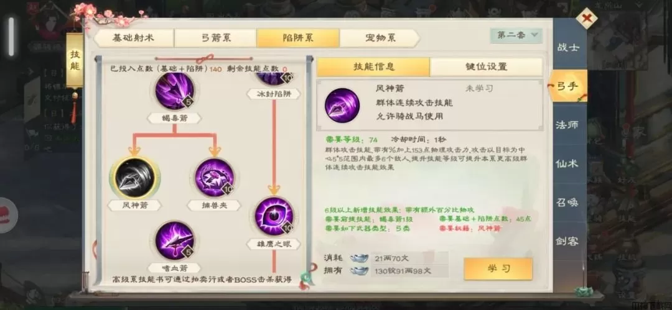The height and width of the screenshot is (310, 672).
Task: Open the 第二套 skill set dropdown
Action: click(x=516, y=35)
